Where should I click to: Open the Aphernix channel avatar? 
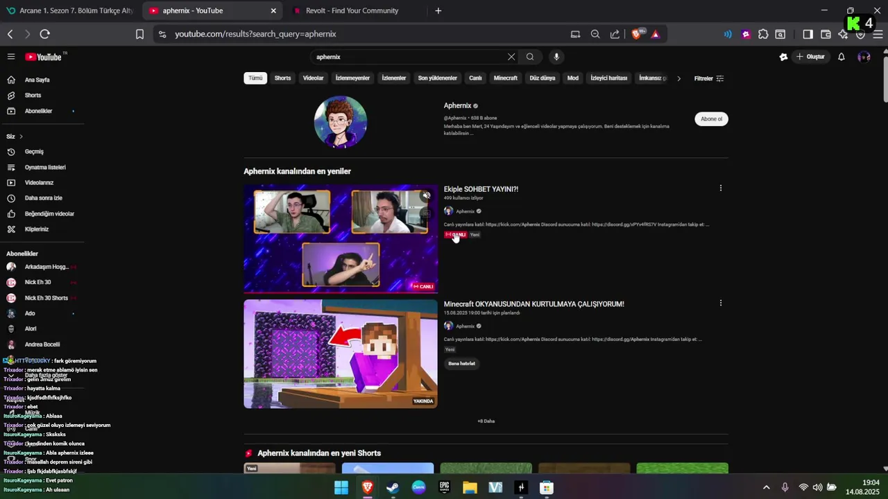(341, 122)
